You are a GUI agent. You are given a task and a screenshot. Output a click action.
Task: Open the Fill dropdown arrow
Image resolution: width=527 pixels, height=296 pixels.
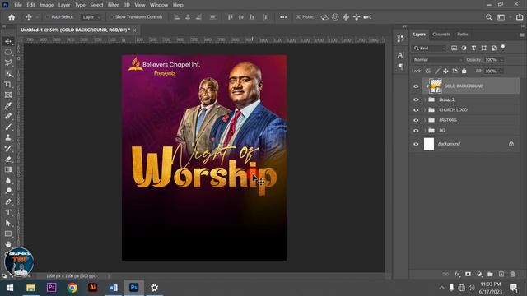[501, 72]
